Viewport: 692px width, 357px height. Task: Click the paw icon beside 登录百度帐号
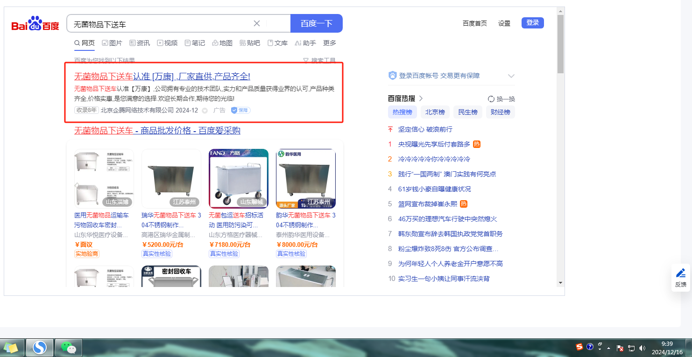tap(393, 76)
